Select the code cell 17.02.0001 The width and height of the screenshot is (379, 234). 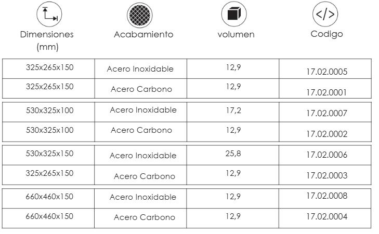pos(326,93)
